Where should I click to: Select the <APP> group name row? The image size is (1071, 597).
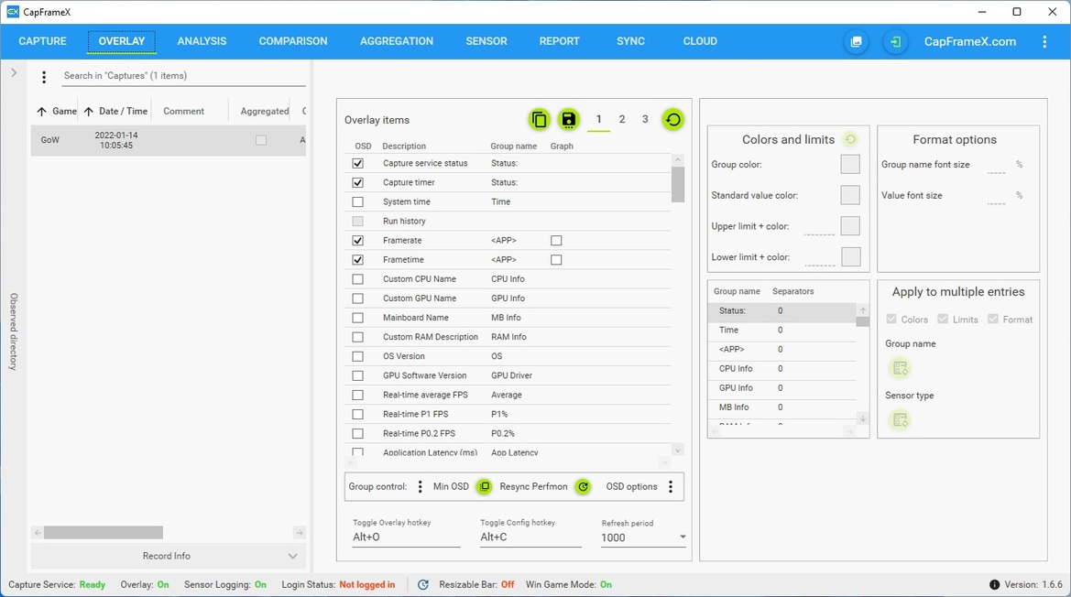point(782,350)
